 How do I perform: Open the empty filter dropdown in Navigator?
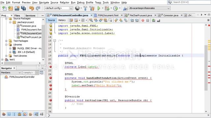coord(31,72)
